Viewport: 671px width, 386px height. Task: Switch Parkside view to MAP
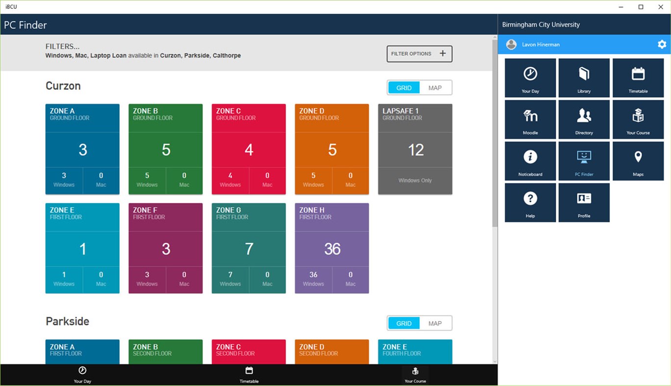(436, 323)
